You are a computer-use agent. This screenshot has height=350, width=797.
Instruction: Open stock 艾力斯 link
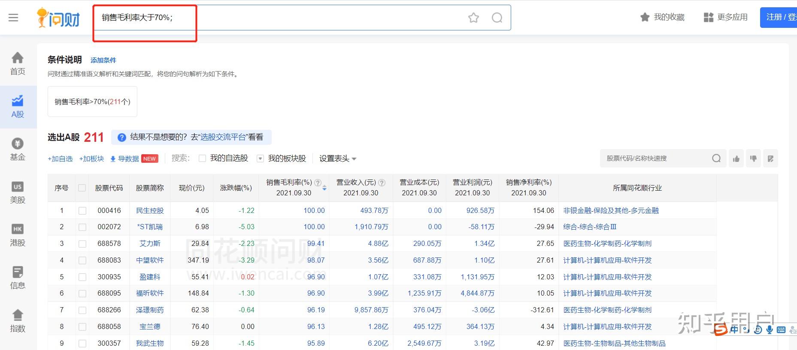click(150, 244)
